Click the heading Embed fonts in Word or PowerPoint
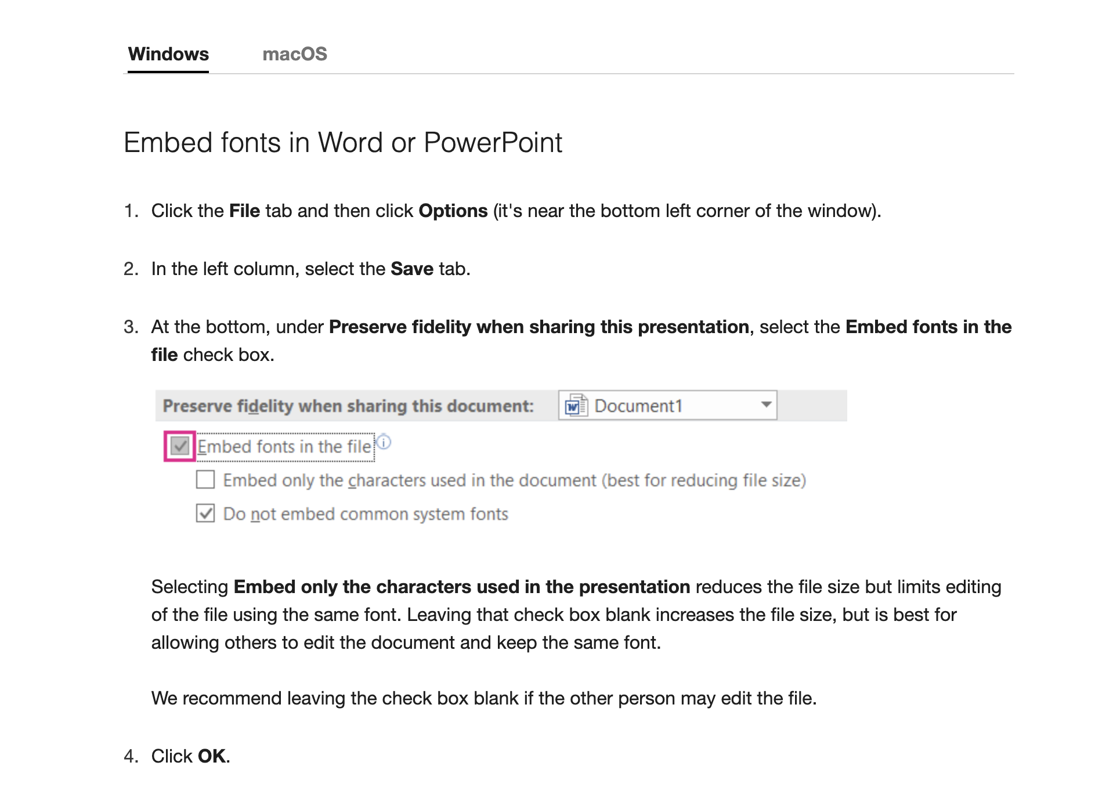This screenshot has width=1113, height=802. (x=343, y=142)
